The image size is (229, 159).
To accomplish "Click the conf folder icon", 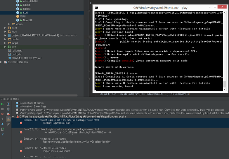I will coord(10,28).
